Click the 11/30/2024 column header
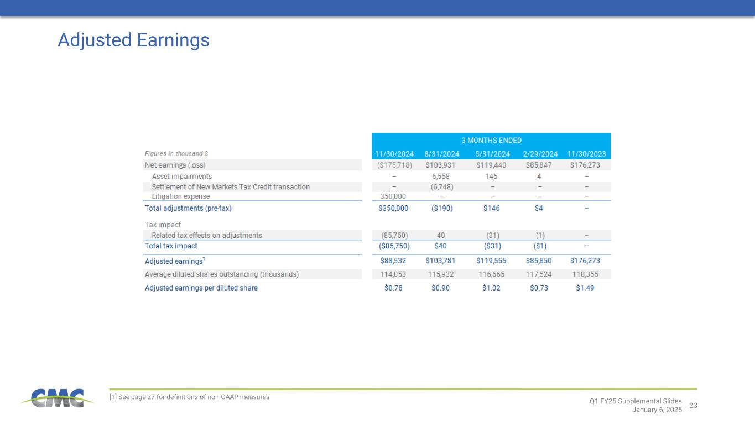 [393, 154]
